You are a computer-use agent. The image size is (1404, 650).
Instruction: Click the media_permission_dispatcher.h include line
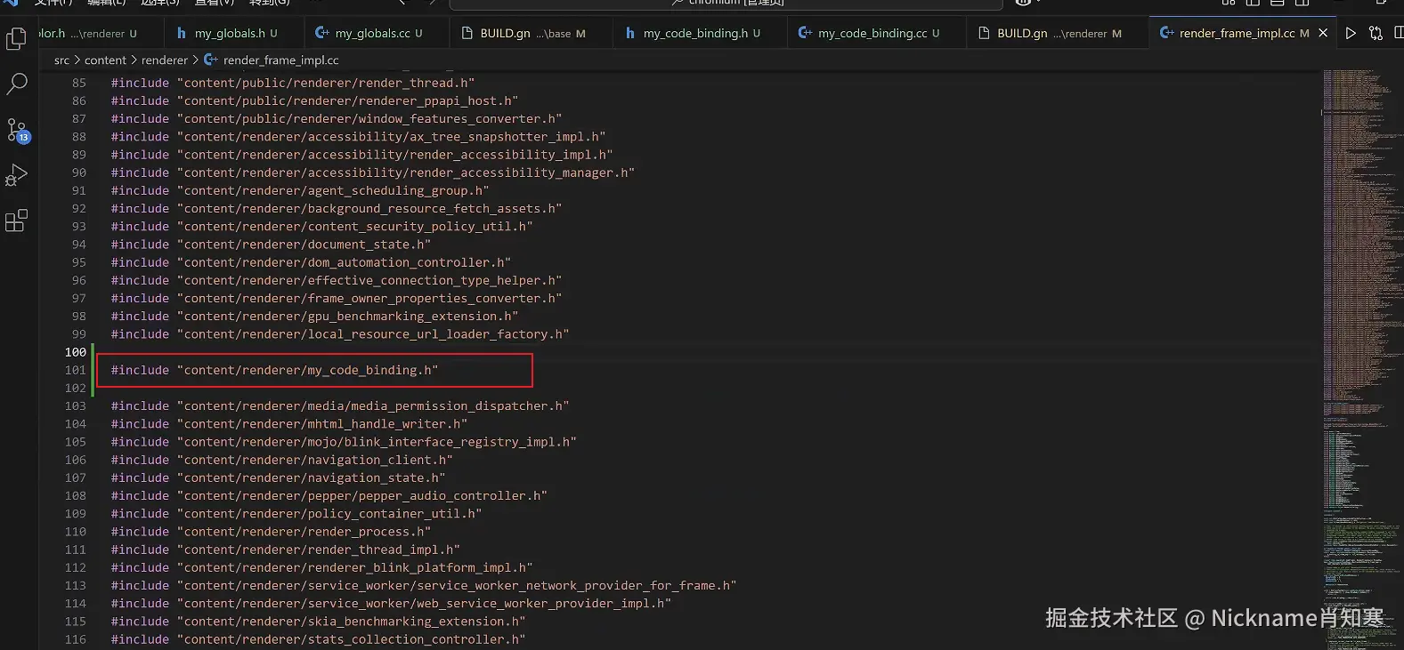pos(340,405)
